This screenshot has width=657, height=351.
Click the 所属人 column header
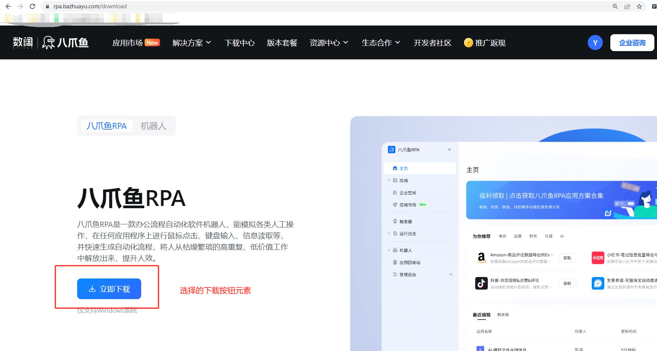coord(580,331)
